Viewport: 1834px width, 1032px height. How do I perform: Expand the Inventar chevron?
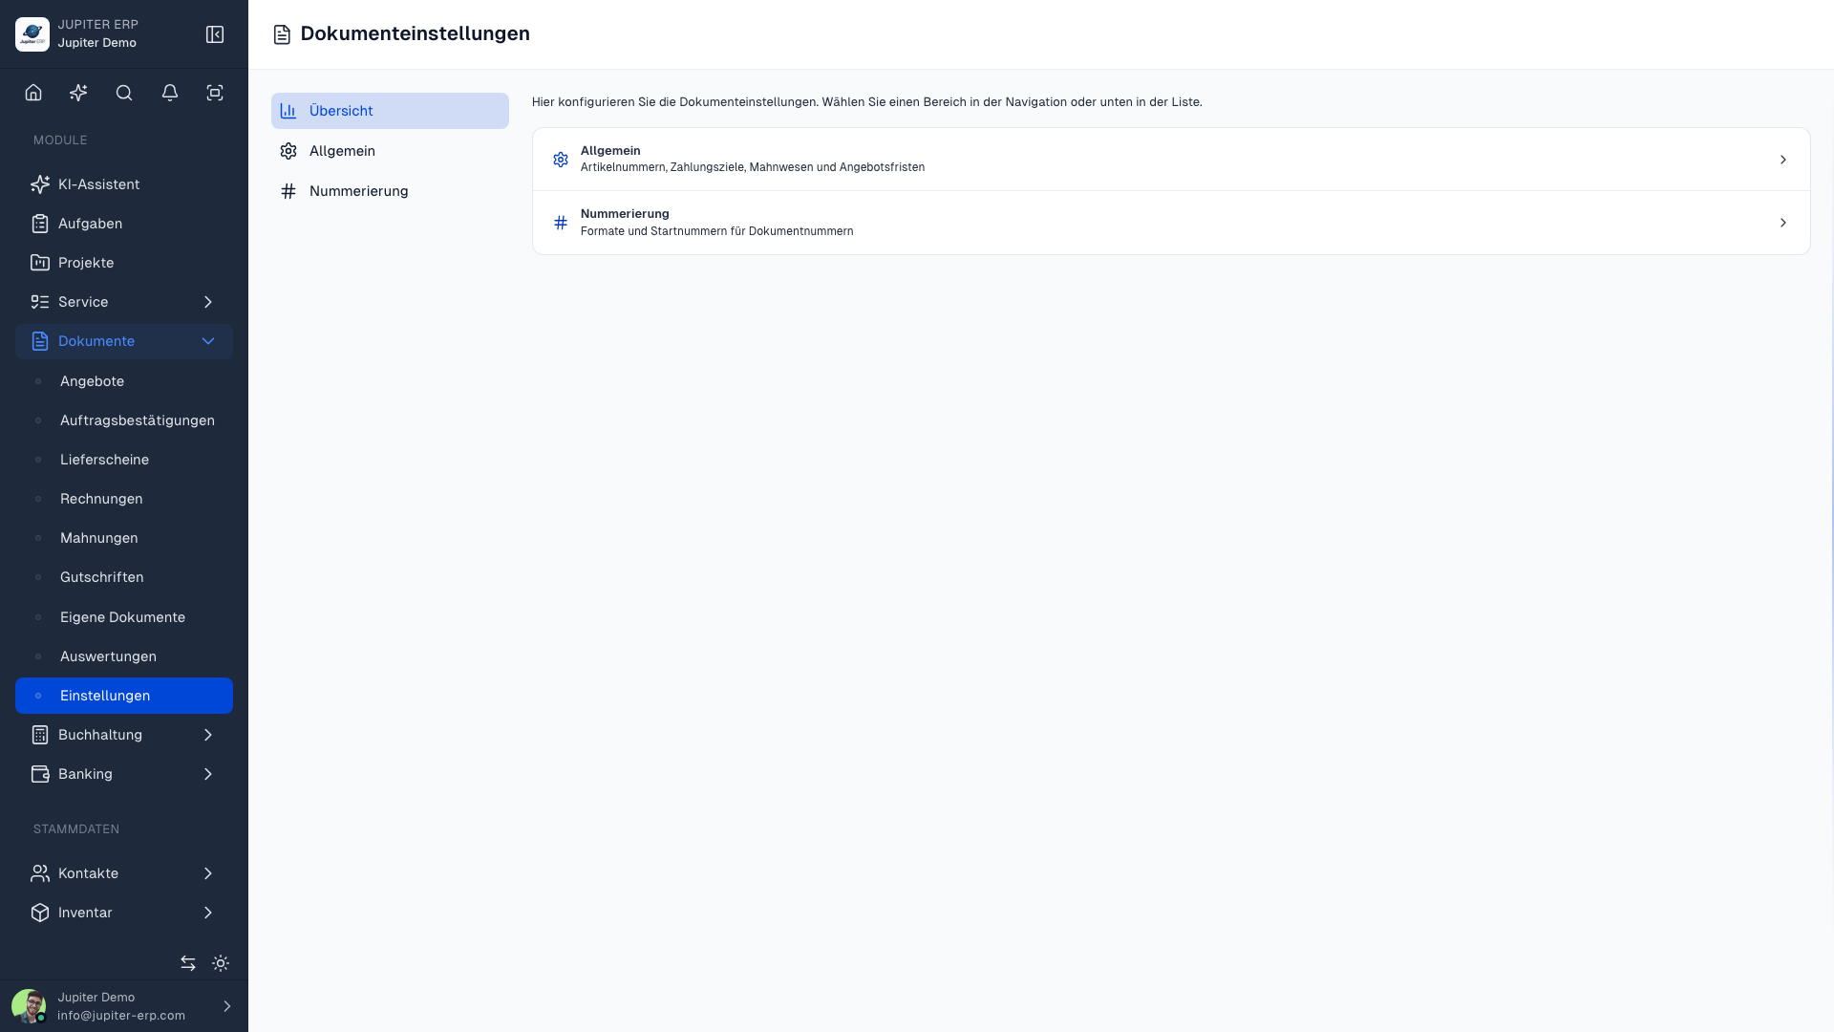[x=208, y=913]
